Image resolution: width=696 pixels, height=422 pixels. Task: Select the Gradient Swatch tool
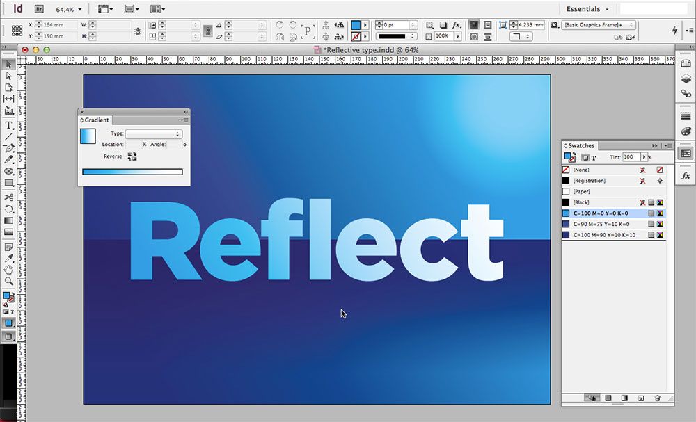[8, 220]
